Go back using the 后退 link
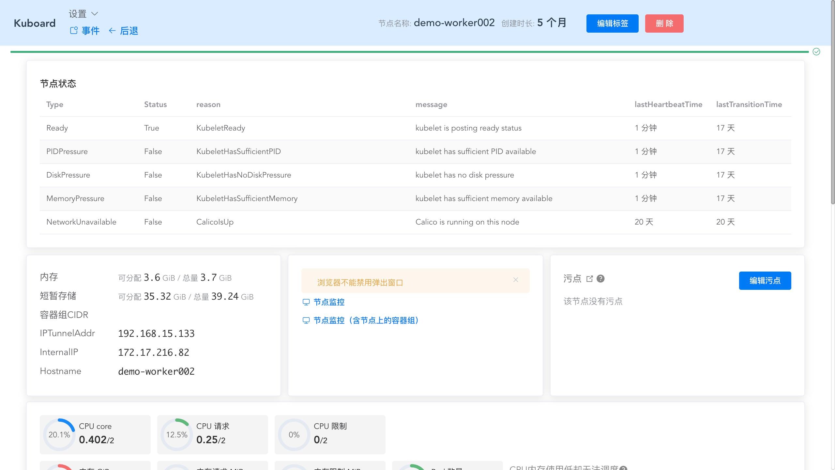 (129, 31)
